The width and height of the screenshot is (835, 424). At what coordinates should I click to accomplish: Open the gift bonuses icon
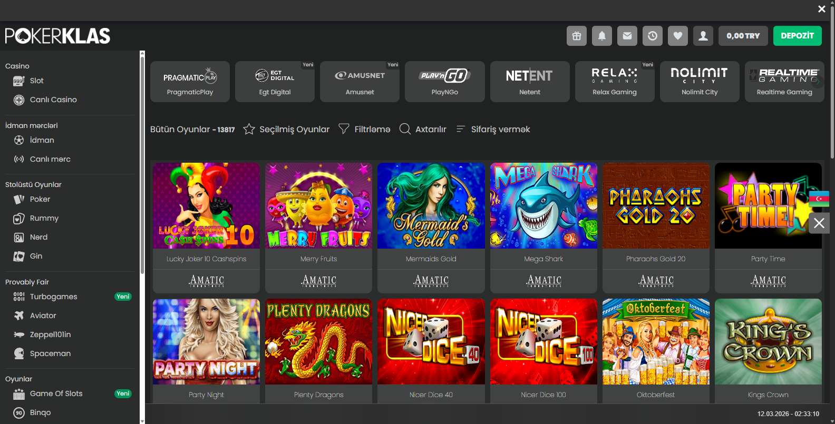pyautogui.click(x=577, y=36)
